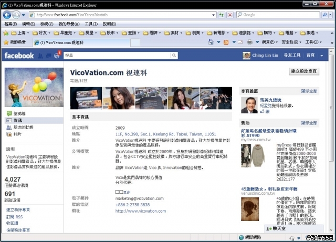Click the 網際網路 zone globe in status bar
The width and height of the screenshot is (336, 242).
point(241,237)
